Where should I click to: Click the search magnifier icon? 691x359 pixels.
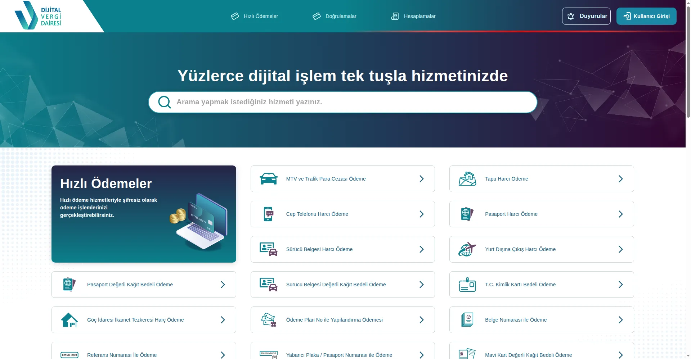(x=165, y=102)
